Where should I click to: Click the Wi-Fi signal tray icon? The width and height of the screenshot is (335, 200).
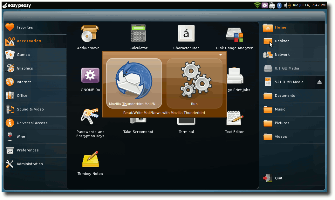[257, 5]
